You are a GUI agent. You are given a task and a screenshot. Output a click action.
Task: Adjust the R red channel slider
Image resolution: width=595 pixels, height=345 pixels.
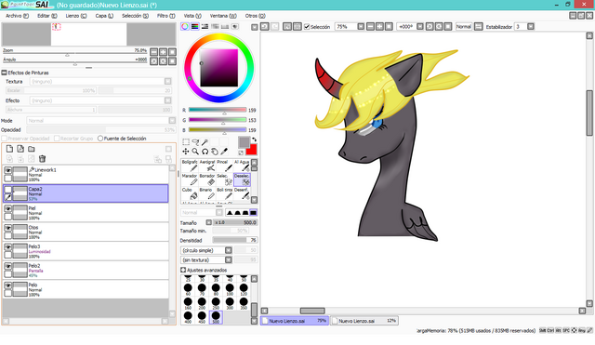[218, 110]
